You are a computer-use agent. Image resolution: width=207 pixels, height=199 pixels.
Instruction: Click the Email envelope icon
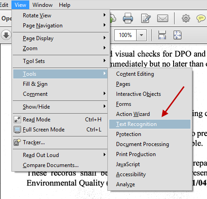point(163,18)
